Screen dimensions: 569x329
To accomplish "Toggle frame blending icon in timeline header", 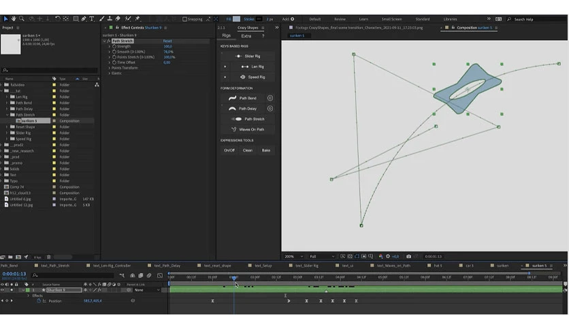I will (x=140, y=276).
